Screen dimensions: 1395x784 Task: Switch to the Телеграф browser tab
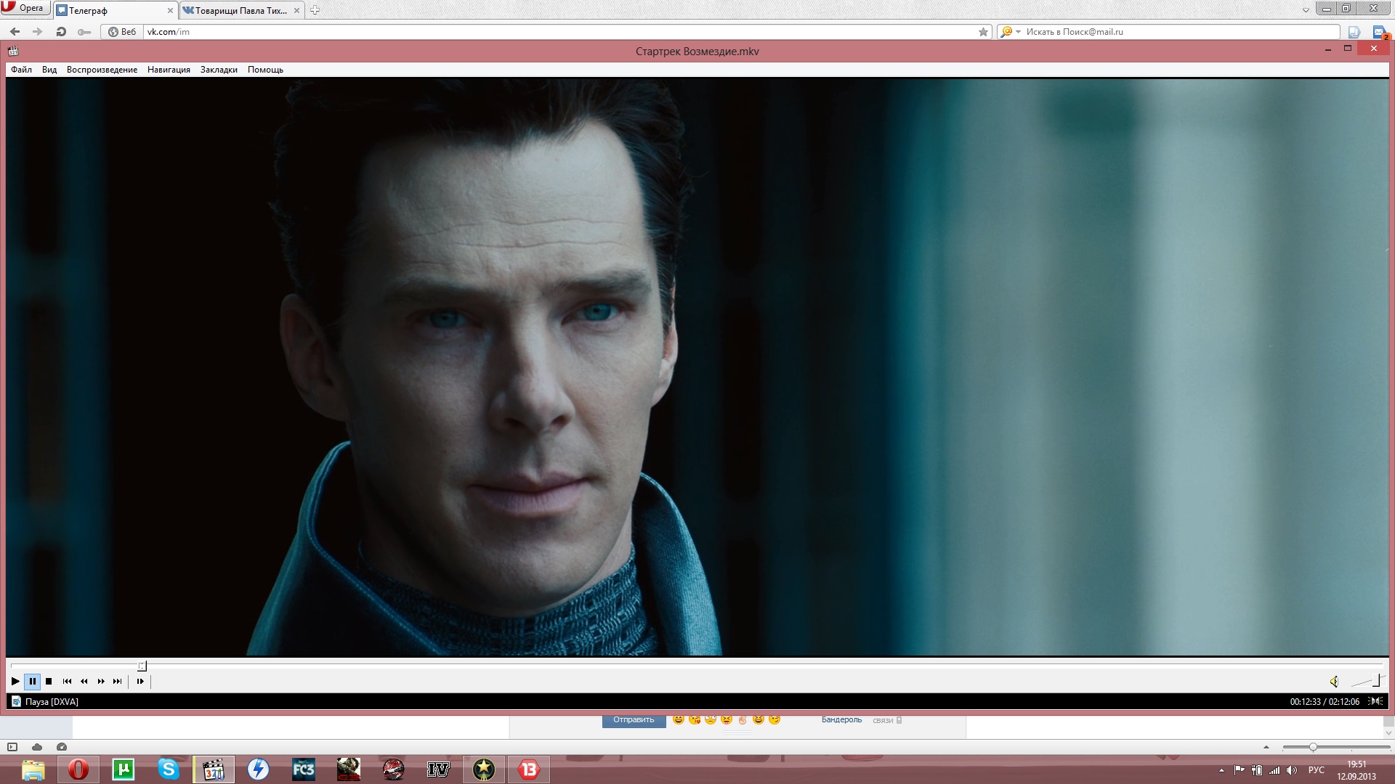(x=116, y=10)
